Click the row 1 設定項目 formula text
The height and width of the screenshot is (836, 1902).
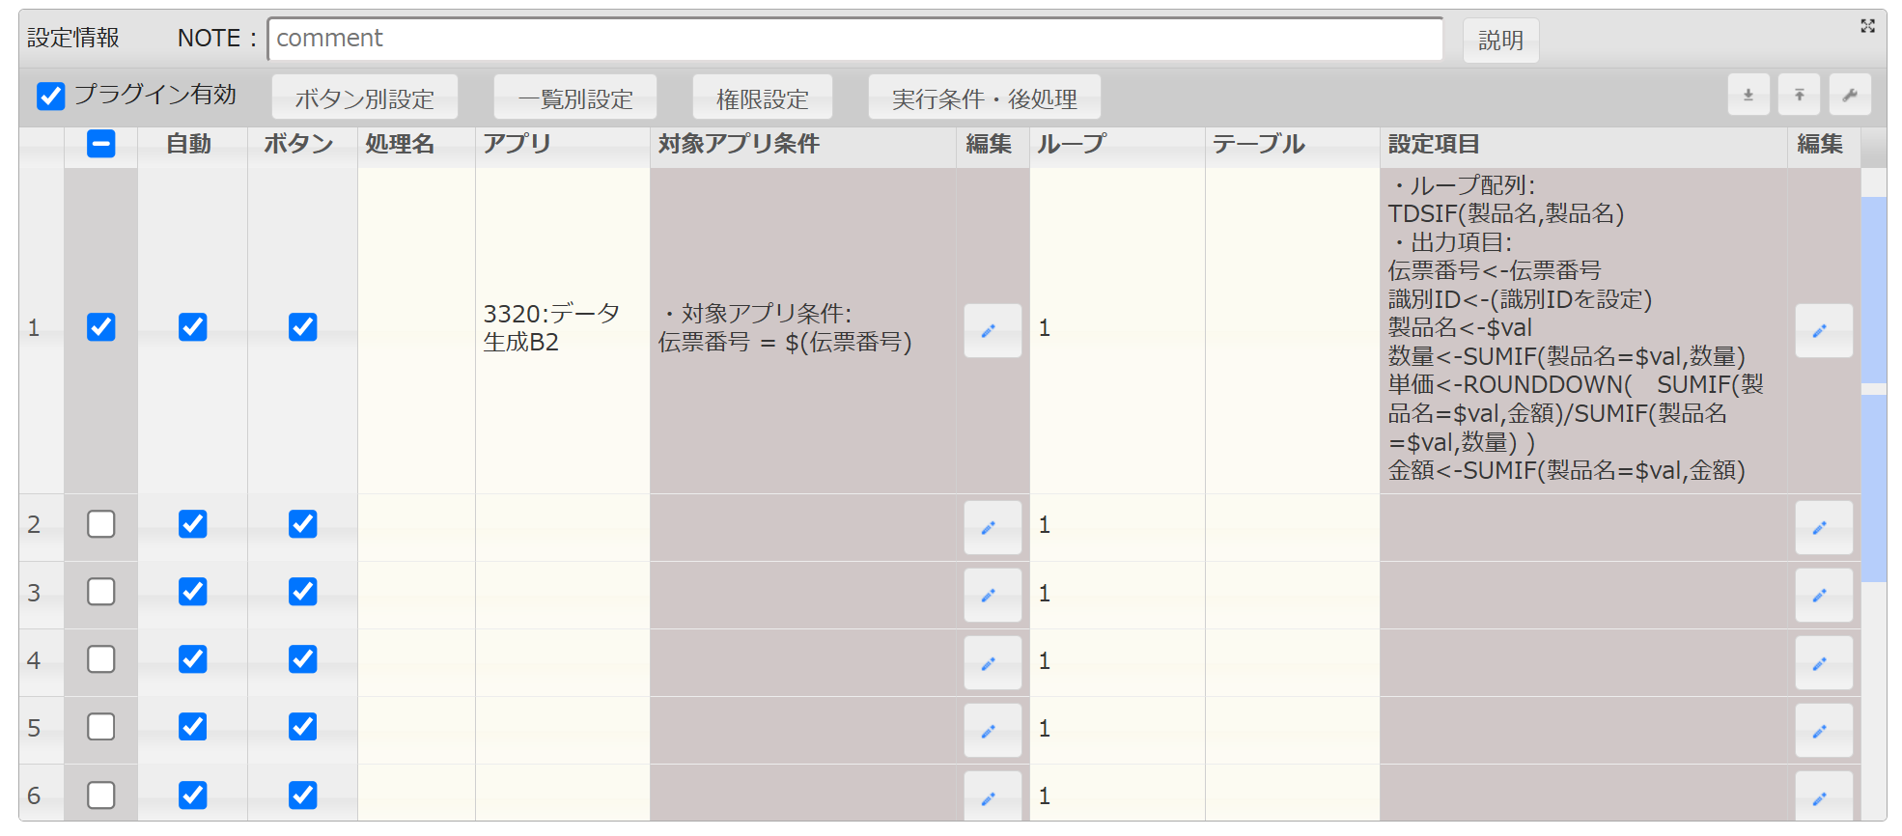(x=1577, y=328)
